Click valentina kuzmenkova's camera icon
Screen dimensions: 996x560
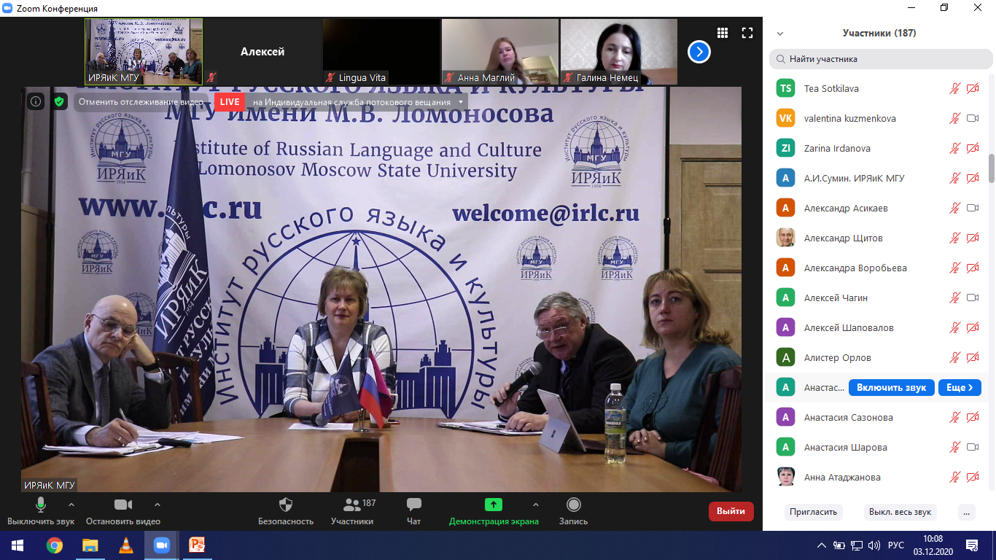point(972,118)
